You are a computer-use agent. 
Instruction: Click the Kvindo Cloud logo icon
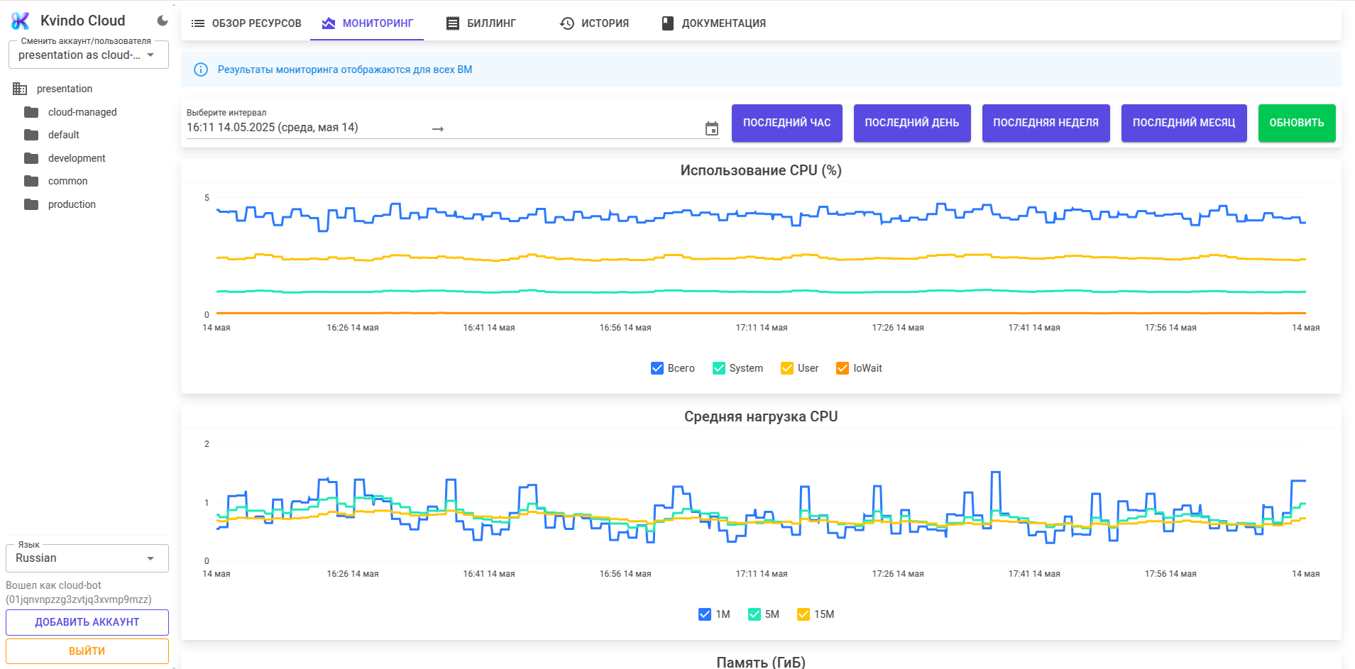click(x=21, y=21)
